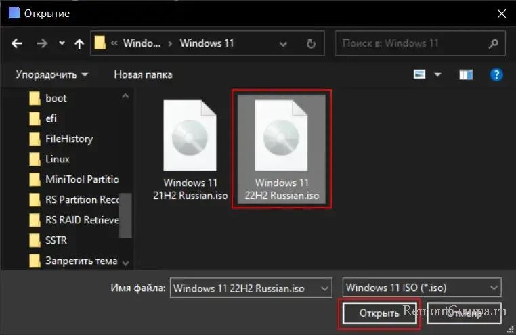Click the 'Имя файла' filename field
516x335 pixels.
click(251, 288)
